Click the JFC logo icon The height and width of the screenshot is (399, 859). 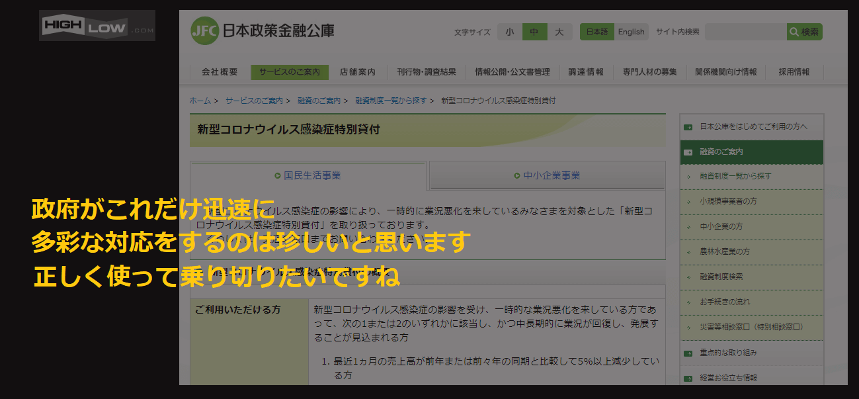click(204, 31)
